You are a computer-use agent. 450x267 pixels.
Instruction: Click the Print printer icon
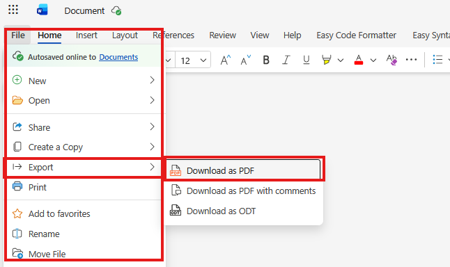click(17, 186)
